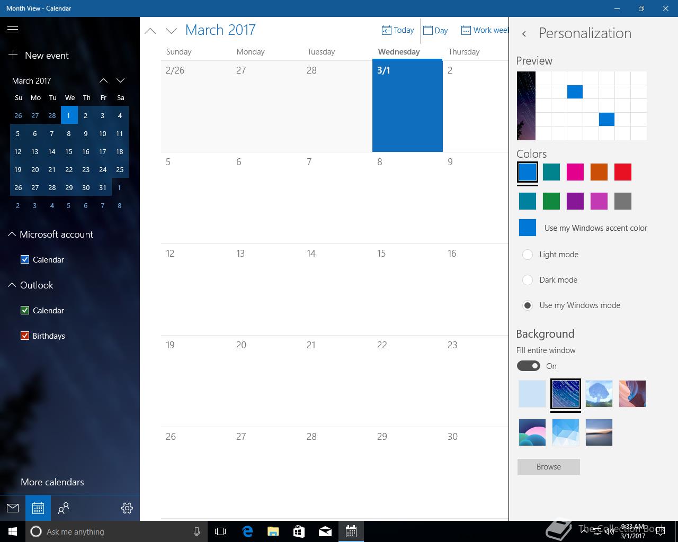Go to next month in mini calendar

tap(120, 80)
